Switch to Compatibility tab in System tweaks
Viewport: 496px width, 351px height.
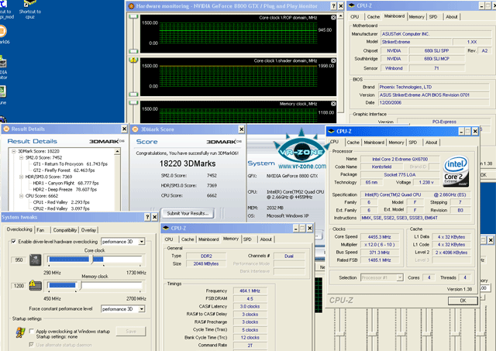[x=65, y=230]
